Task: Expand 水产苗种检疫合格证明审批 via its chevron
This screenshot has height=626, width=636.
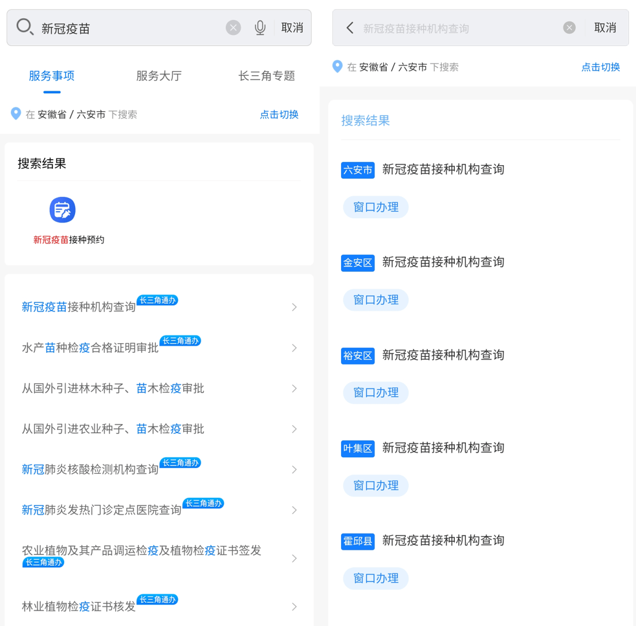Action: click(x=294, y=348)
